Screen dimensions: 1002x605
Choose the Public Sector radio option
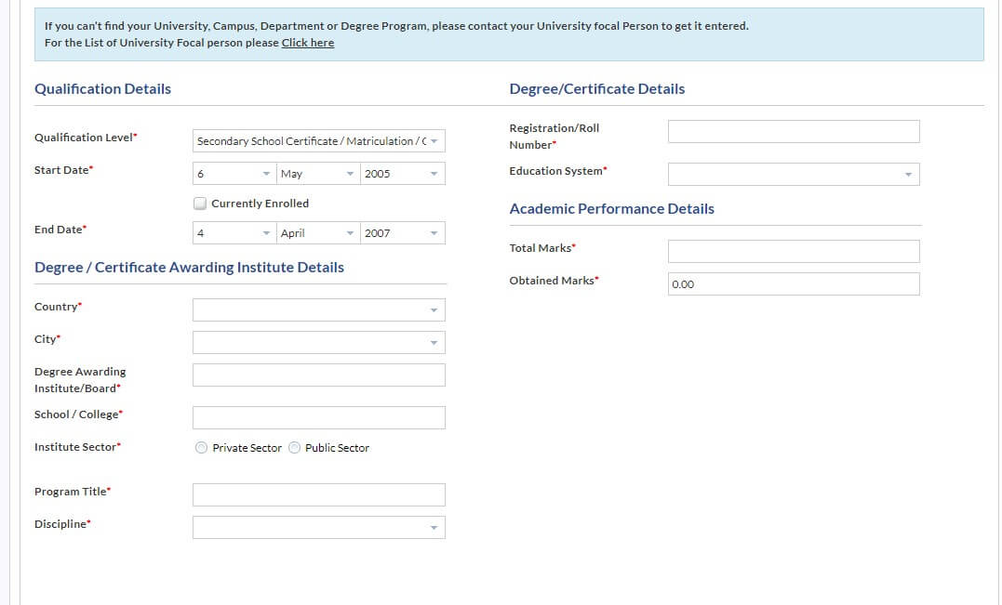pos(295,448)
